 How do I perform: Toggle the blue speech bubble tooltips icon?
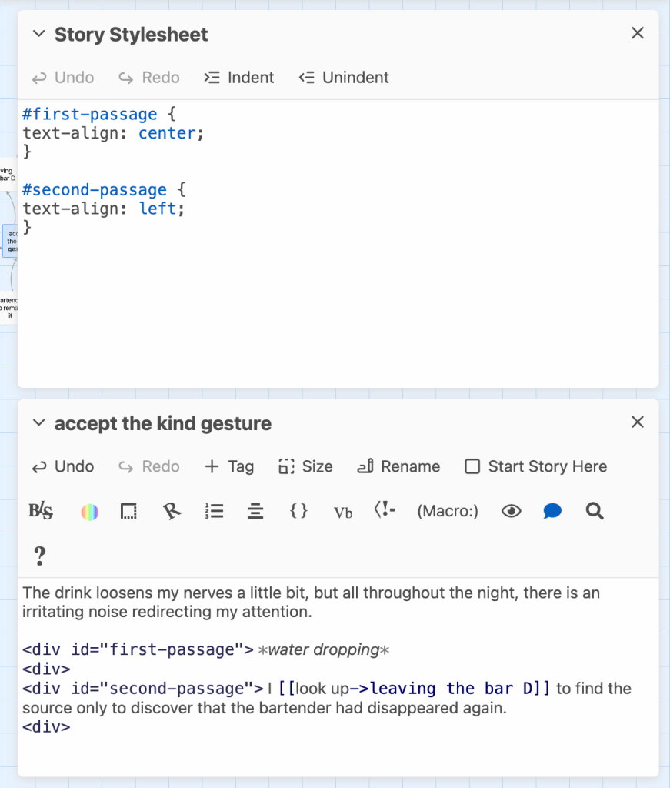pyautogui.click(x=552, y=512)
